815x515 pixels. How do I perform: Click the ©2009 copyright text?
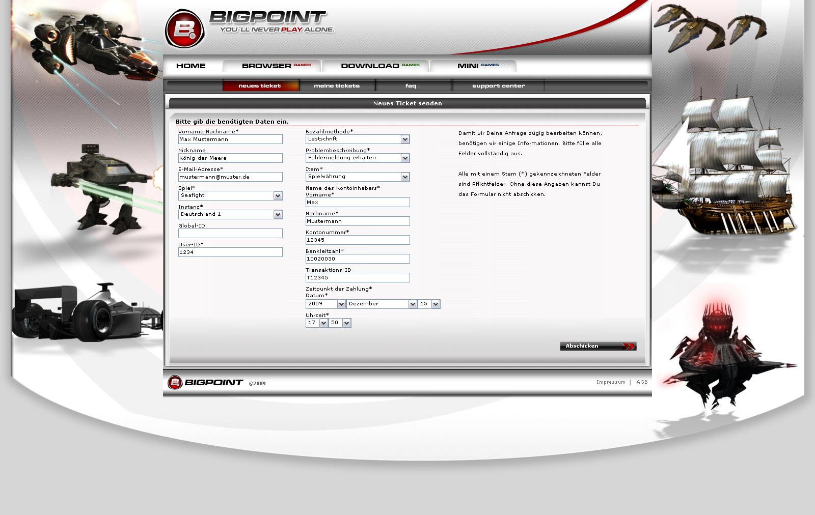(257, 384)
